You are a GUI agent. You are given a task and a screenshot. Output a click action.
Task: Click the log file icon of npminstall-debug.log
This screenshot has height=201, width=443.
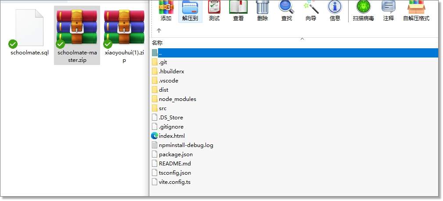(155, 145)
